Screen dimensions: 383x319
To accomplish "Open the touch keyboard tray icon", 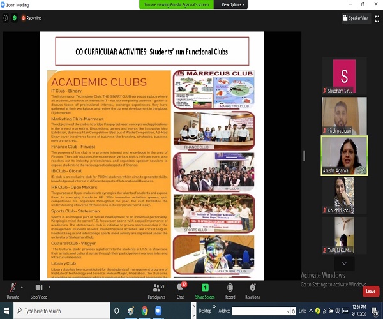I will pyautogui.click(x=345, y=311).
